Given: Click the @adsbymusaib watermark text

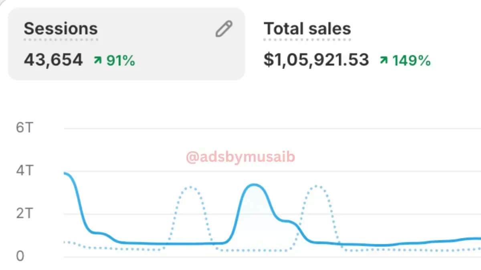Looking at the screenshot, I should pyautogui.click(x=240, y=157).
